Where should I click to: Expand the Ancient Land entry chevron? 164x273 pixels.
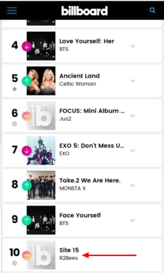[133, 81]
